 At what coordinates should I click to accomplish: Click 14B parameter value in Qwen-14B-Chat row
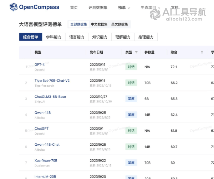point(147,147)
